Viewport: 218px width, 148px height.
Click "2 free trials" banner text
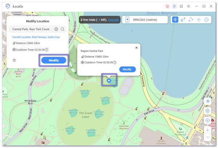pos(93,20)
